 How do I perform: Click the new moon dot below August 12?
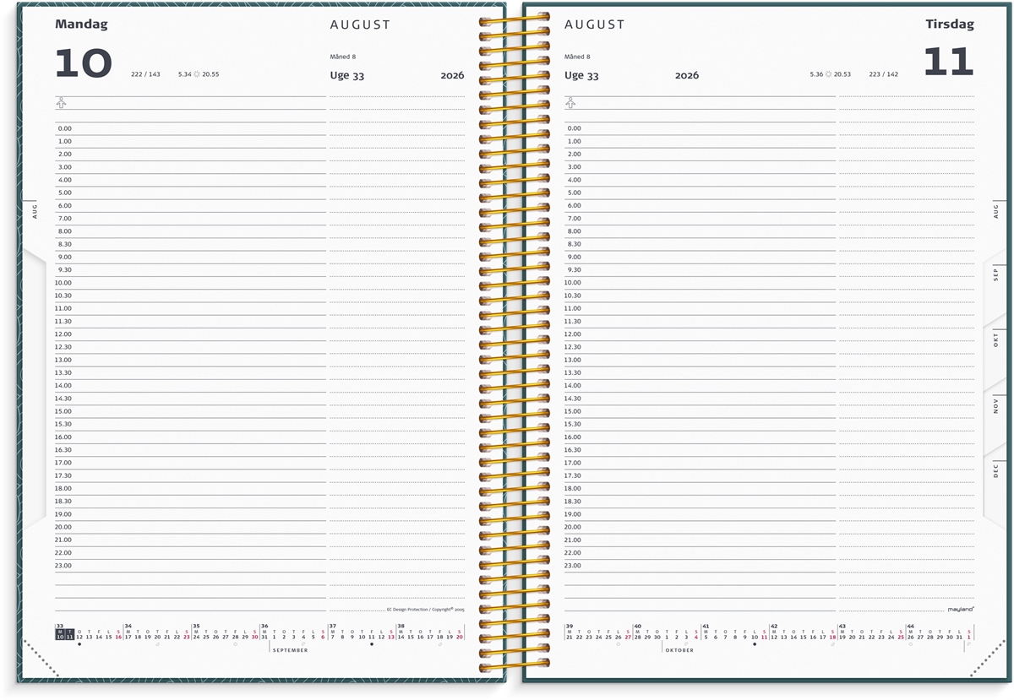coord(79,644)
